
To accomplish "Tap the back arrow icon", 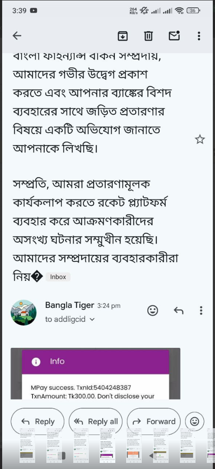I will coord(17,36).
